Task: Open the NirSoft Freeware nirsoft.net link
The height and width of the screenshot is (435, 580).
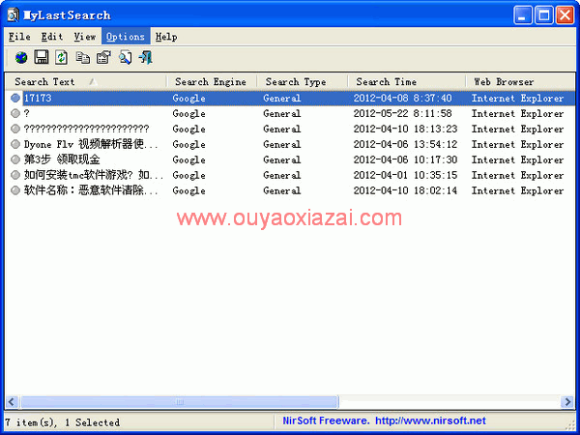Action: [x=384, y=420]
